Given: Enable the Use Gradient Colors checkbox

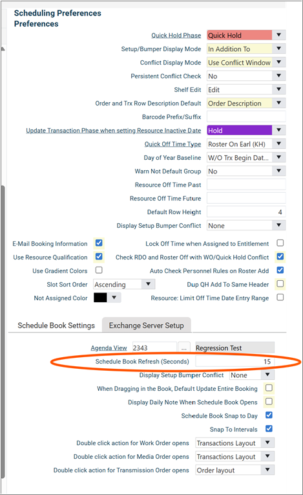Looking at the screenshot, I should click(99, 270).
